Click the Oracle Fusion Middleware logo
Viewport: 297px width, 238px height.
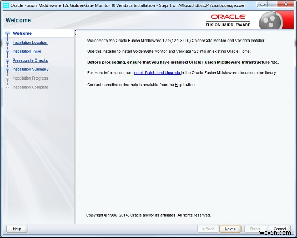[228, 21]
